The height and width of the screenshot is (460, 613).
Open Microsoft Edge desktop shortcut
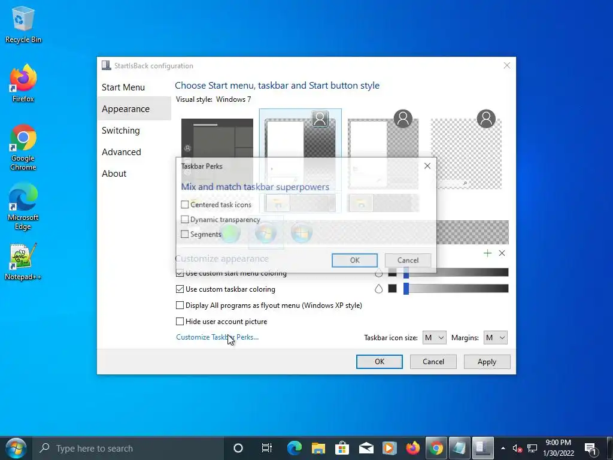(23, 207)
